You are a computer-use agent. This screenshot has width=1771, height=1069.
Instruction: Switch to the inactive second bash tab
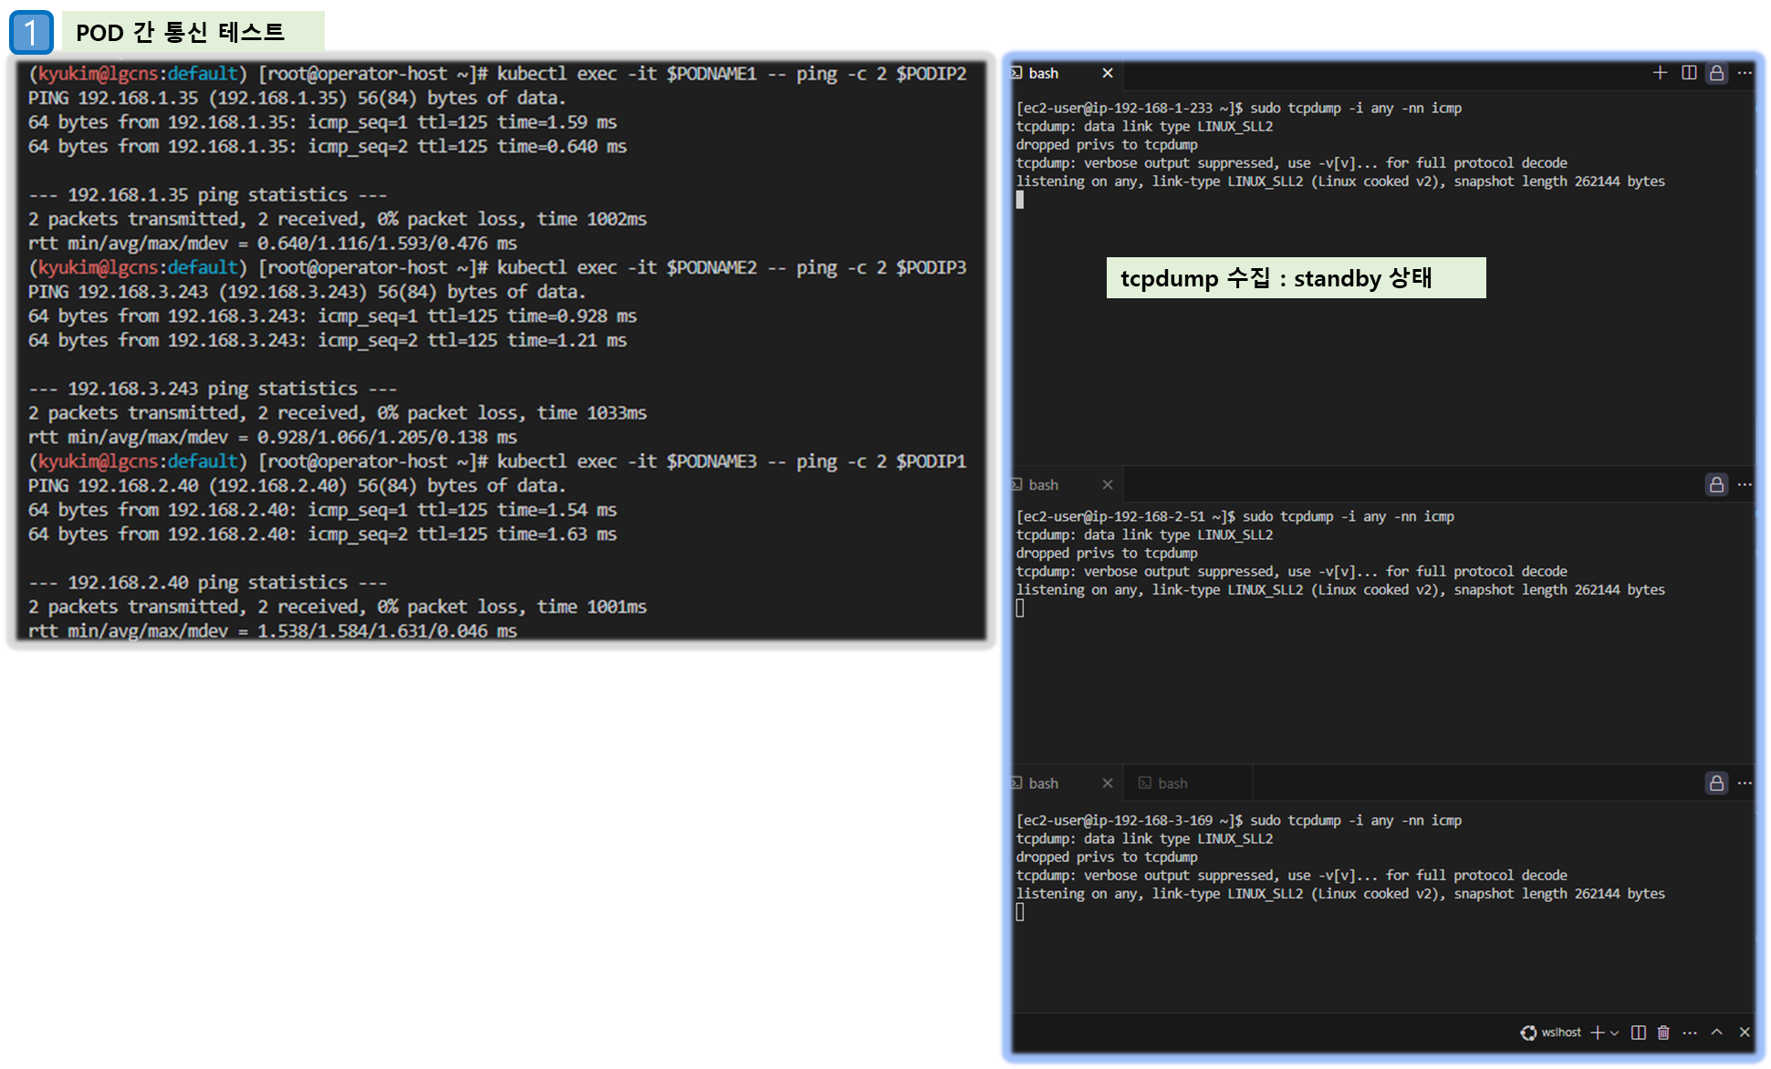pyautogui.click(x=1172, y=784)
